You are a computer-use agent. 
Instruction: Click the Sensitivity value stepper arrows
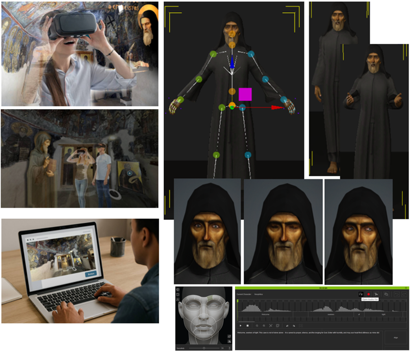pyautogui.click(x=229, y=348)
